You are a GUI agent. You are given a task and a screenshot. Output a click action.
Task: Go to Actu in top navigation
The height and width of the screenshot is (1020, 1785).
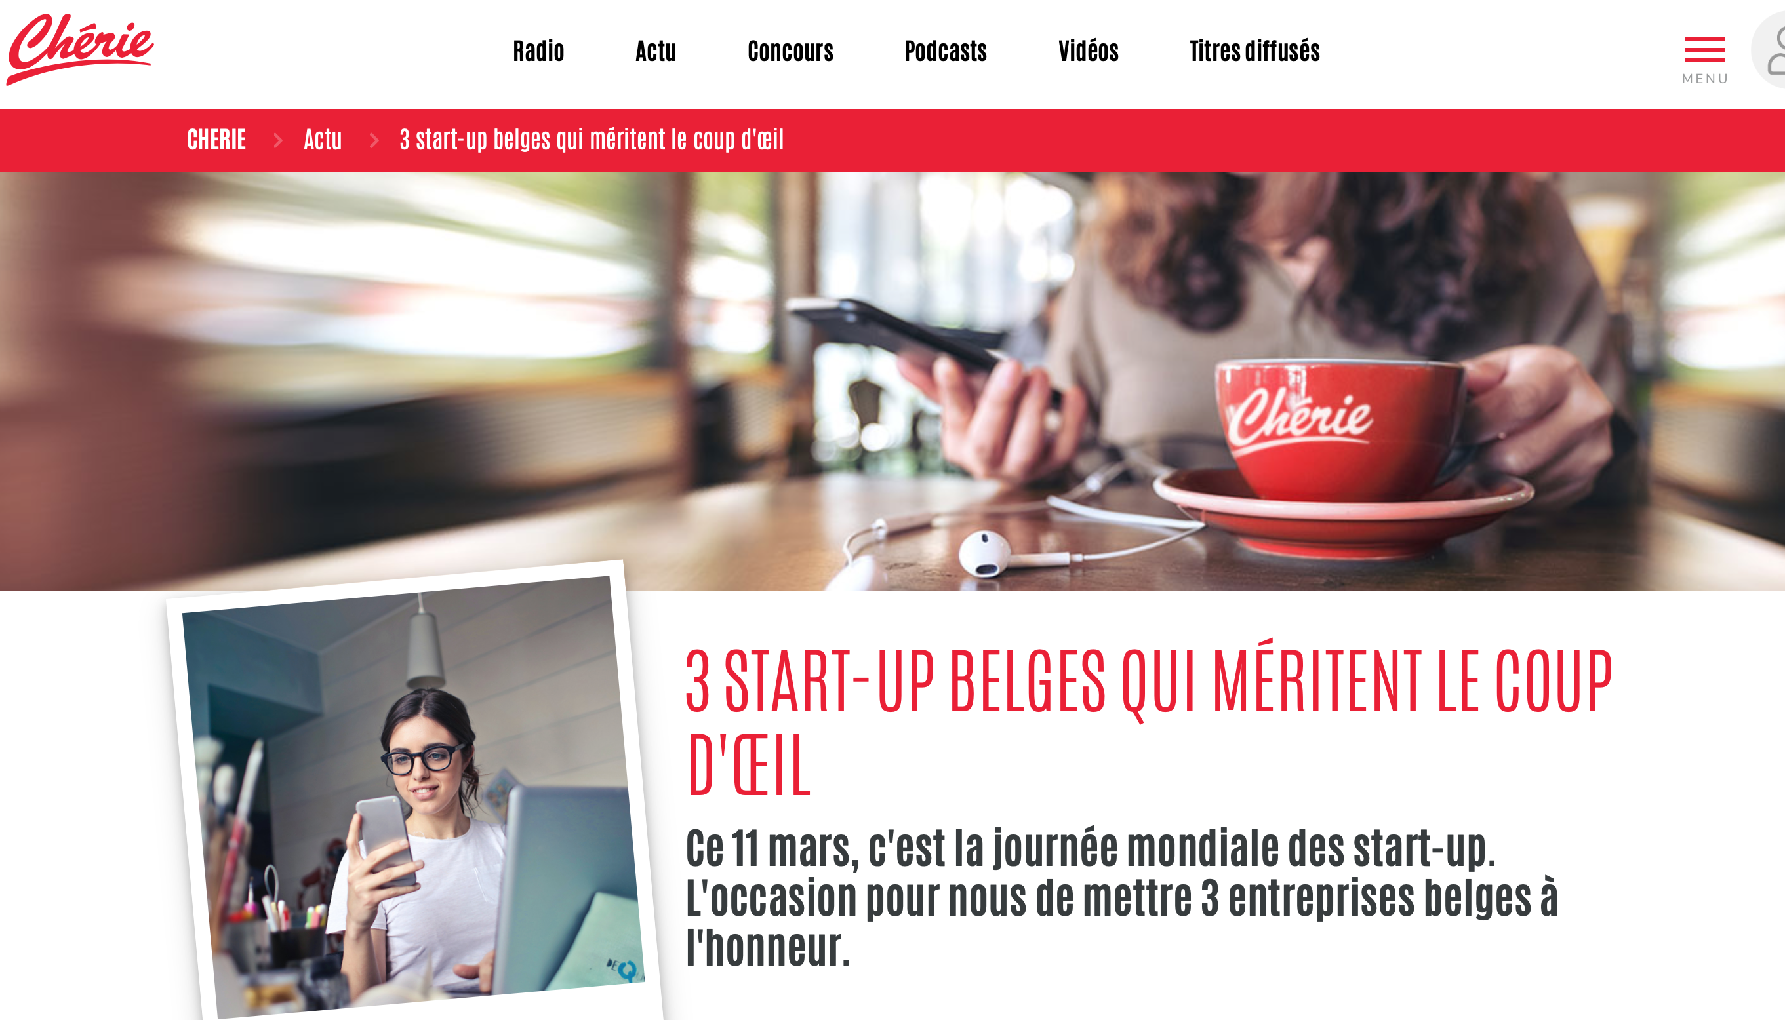tap(655, 50)
